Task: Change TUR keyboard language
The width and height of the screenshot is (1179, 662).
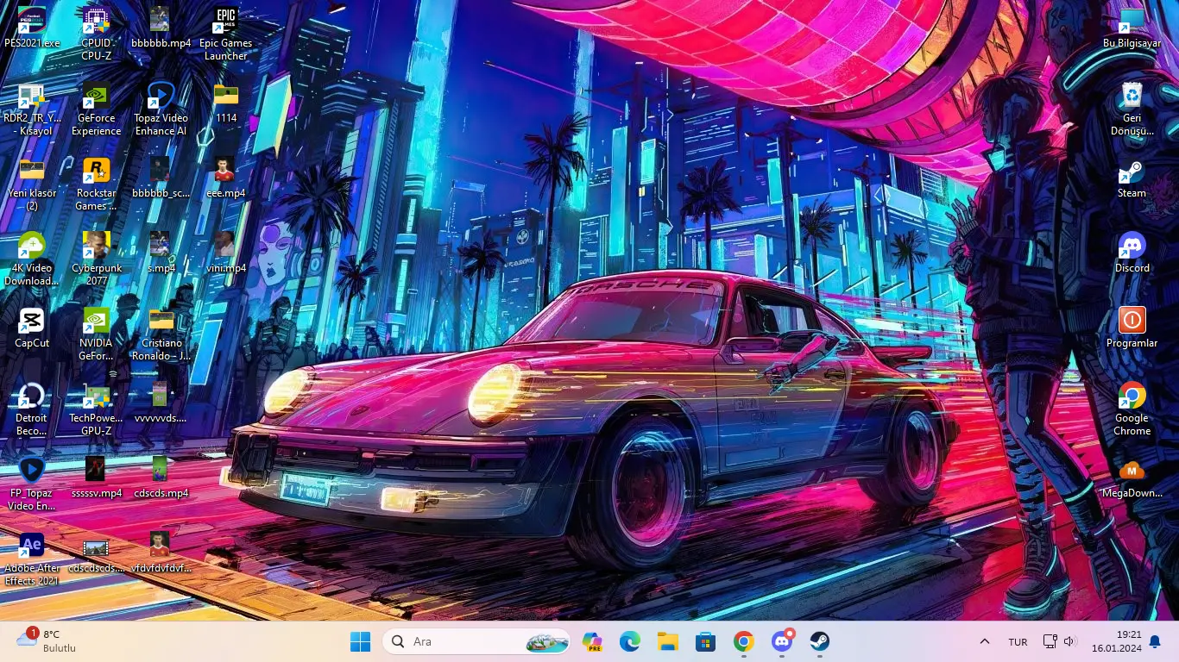Action: (x=1018, y=641)
